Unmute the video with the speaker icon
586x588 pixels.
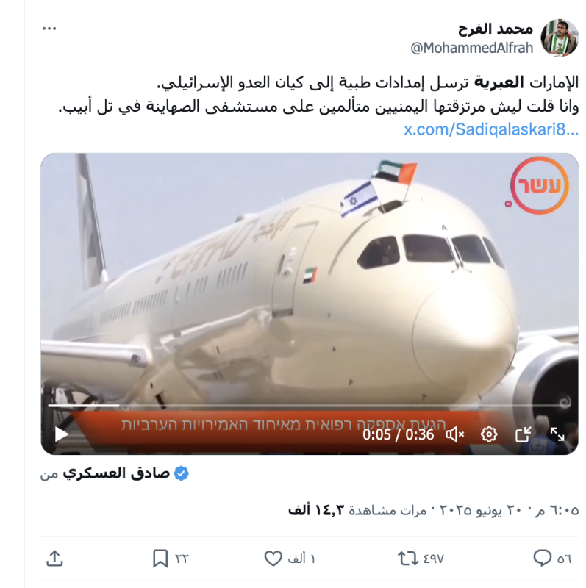tap(454, 434)
